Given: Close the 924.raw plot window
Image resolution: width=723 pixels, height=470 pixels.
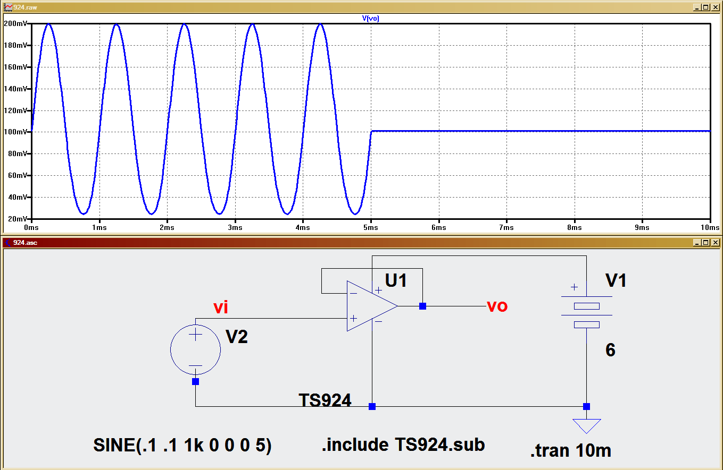Looking at the screenshot, I should coord(714,7).
